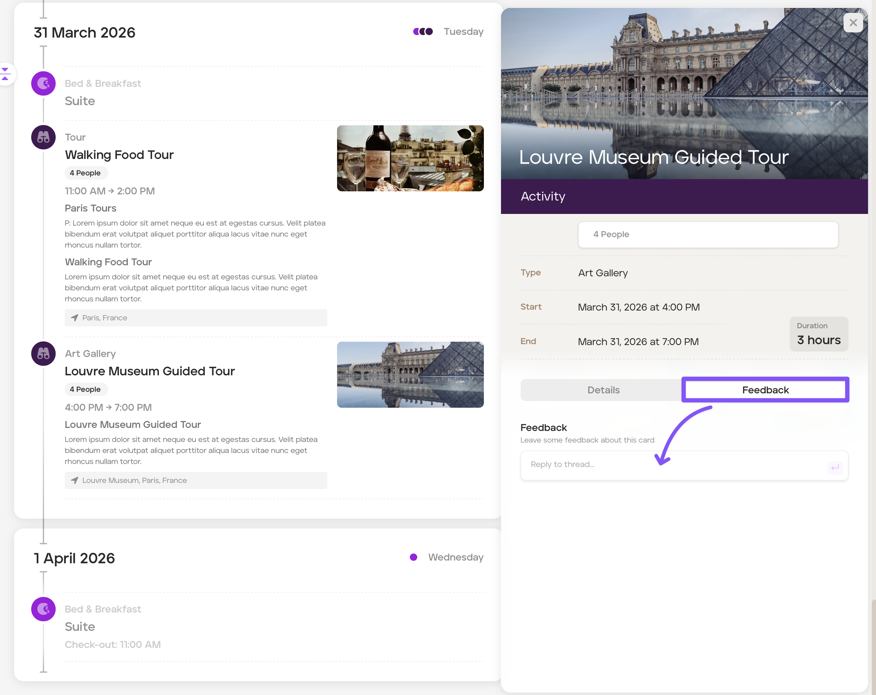
Task: Open the Louvre Museum photo thumbnail
Action: click(x=410, y=375)
